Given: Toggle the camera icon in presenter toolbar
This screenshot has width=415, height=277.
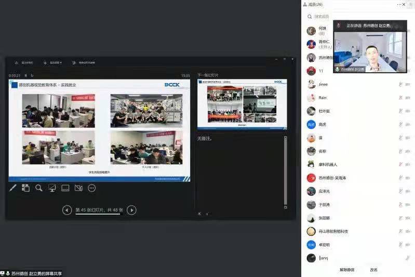Looking at the screenshot, I should coord(78,188).
